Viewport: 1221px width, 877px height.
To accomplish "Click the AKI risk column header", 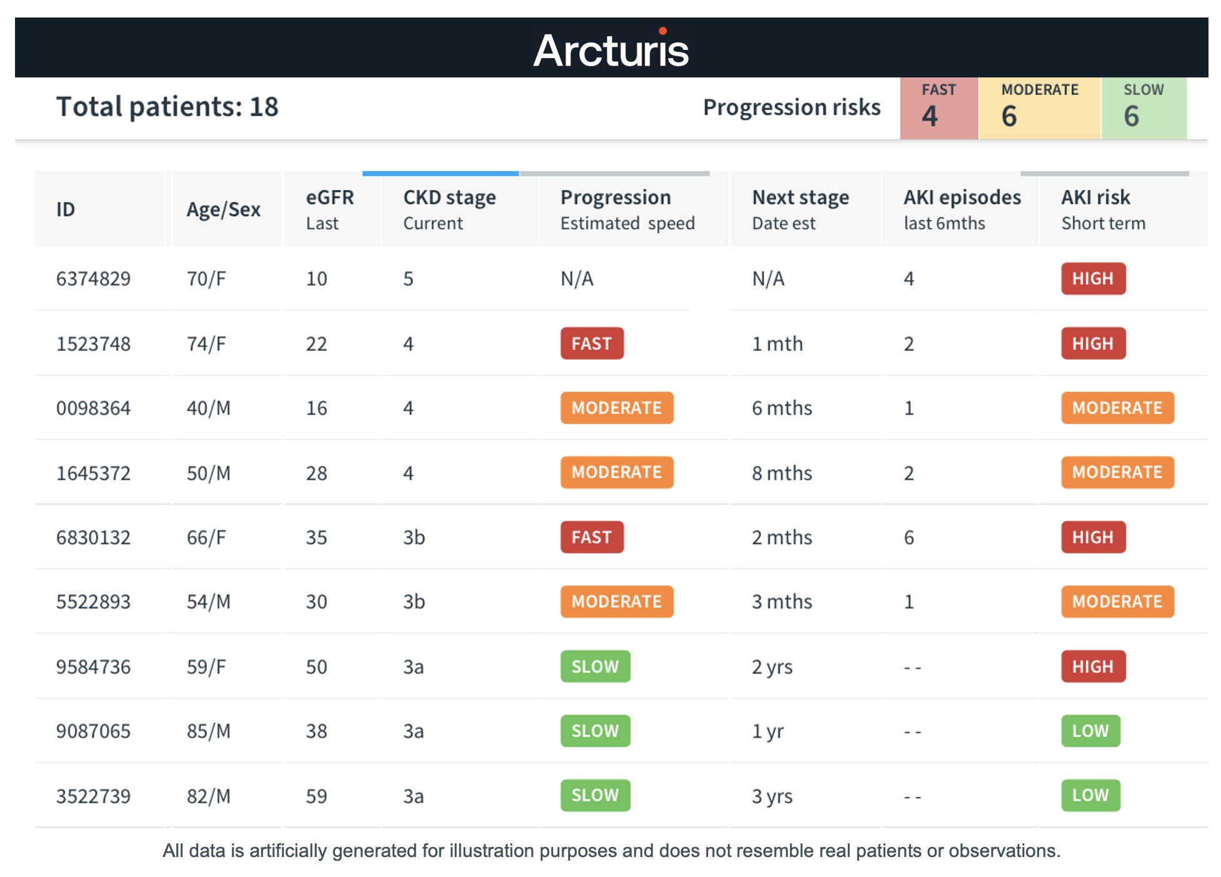I will click(x=1103, y=209).
